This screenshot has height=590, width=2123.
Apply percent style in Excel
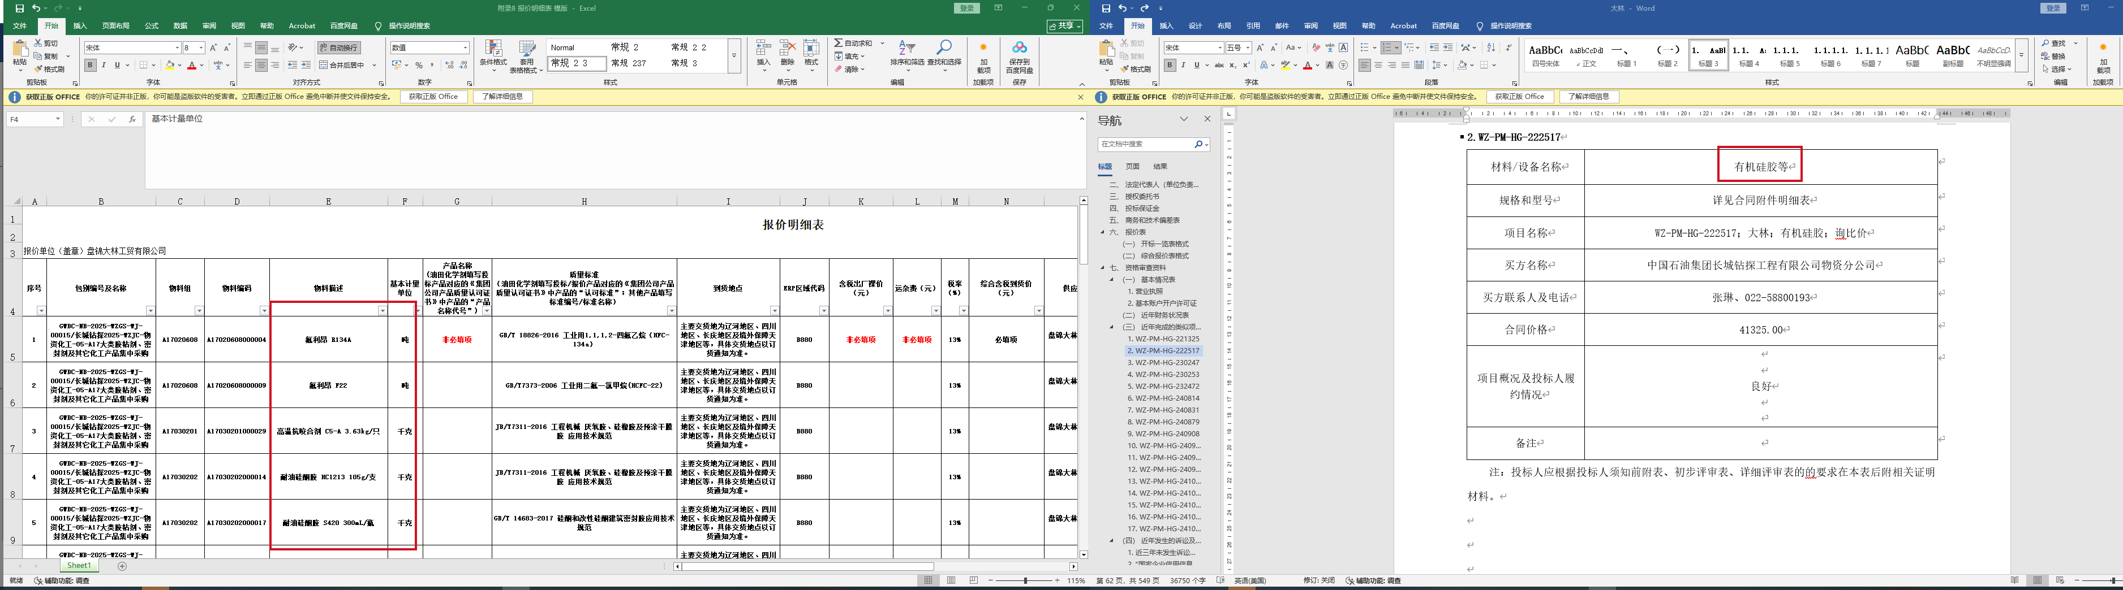click(x=419, y=65)
